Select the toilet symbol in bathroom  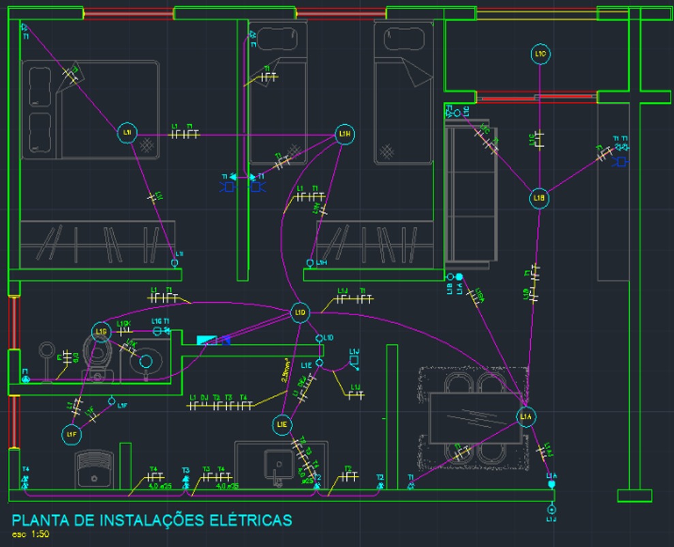[98, 358]
